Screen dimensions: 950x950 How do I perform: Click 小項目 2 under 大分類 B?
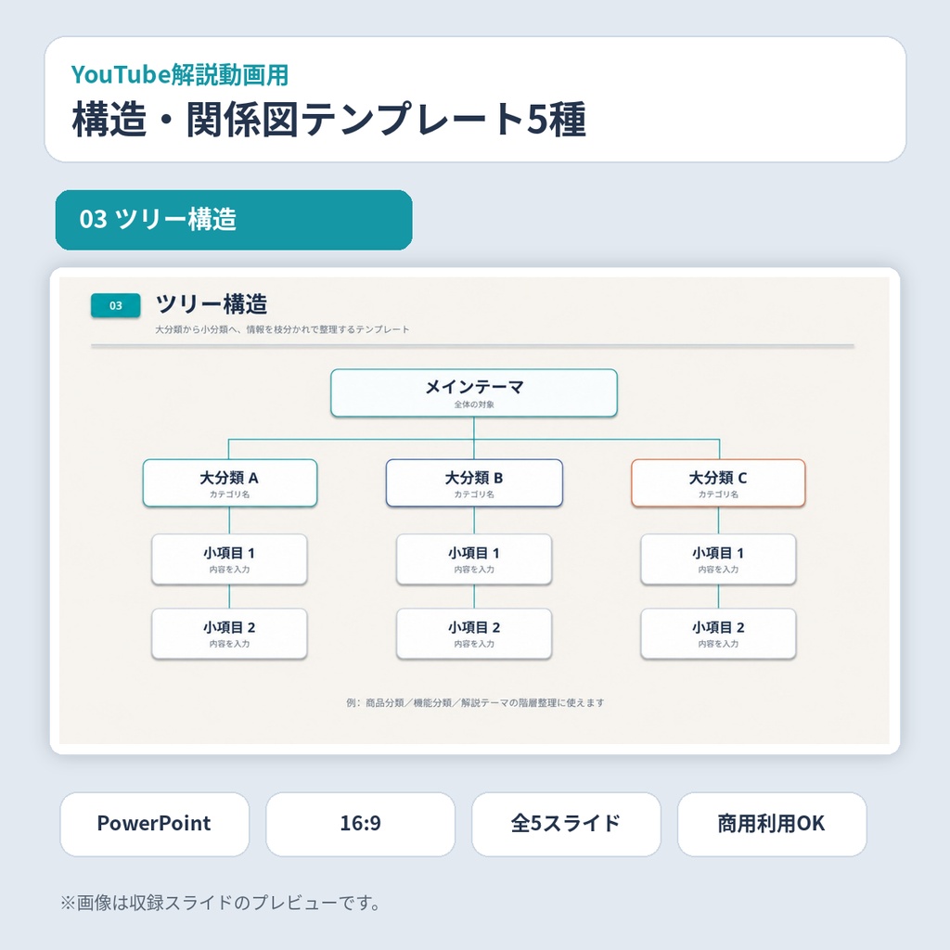474,634
